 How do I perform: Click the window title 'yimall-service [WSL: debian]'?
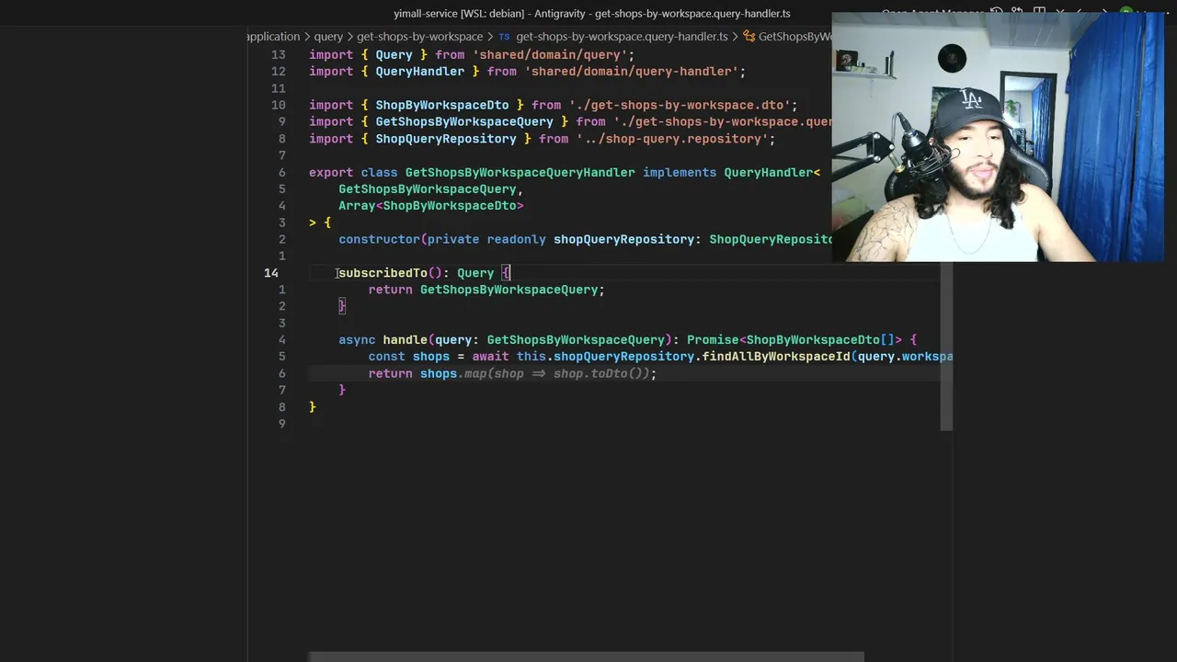click(x=460, y=14)
